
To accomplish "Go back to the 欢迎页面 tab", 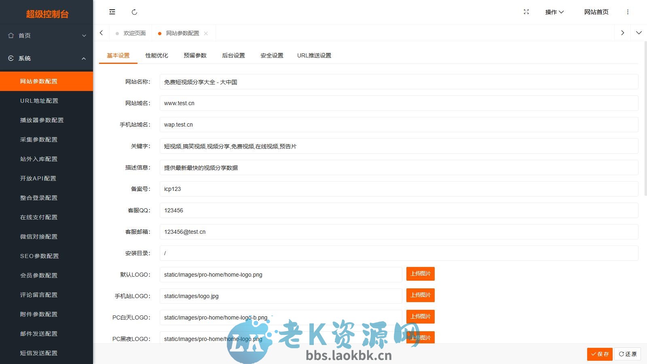I will pyautogui.click(x=134, y=33).
